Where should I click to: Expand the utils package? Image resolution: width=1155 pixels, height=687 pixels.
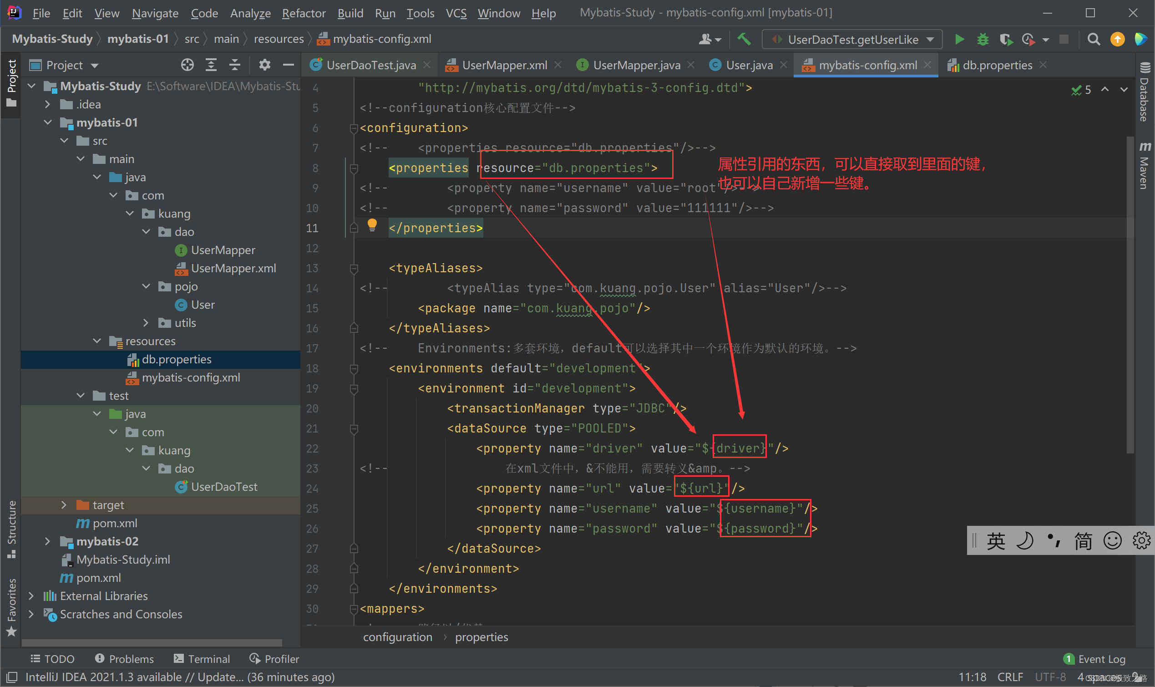click(x=146, y=323)
